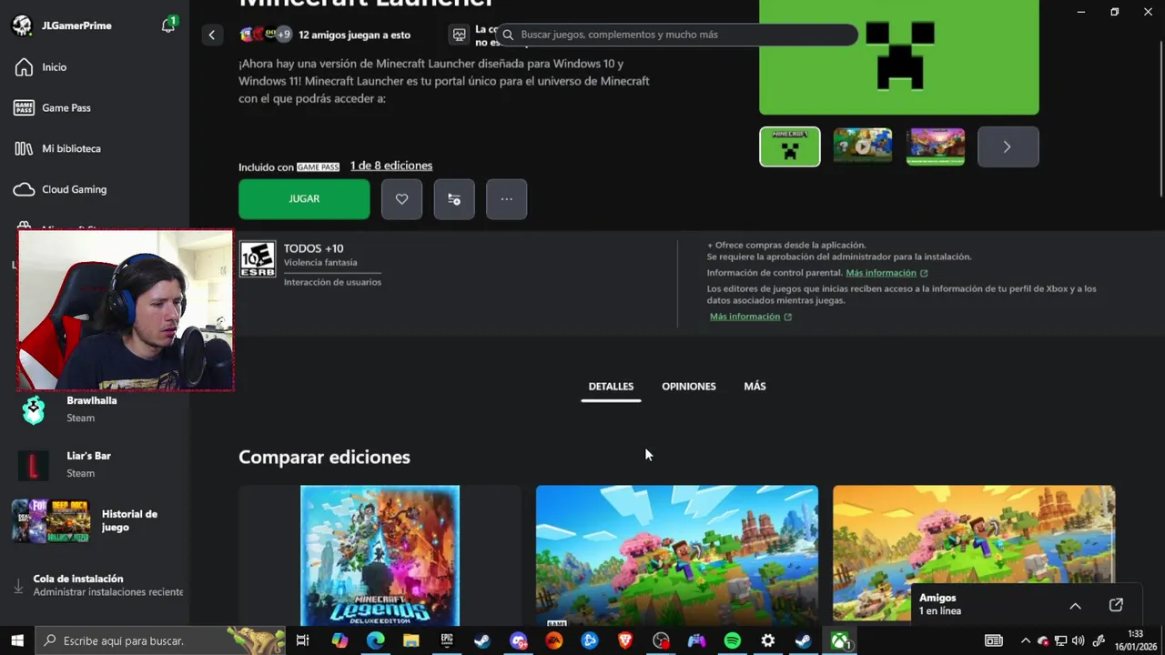
Task: Show hidden system tray icons
Action: click(1025, 640)
